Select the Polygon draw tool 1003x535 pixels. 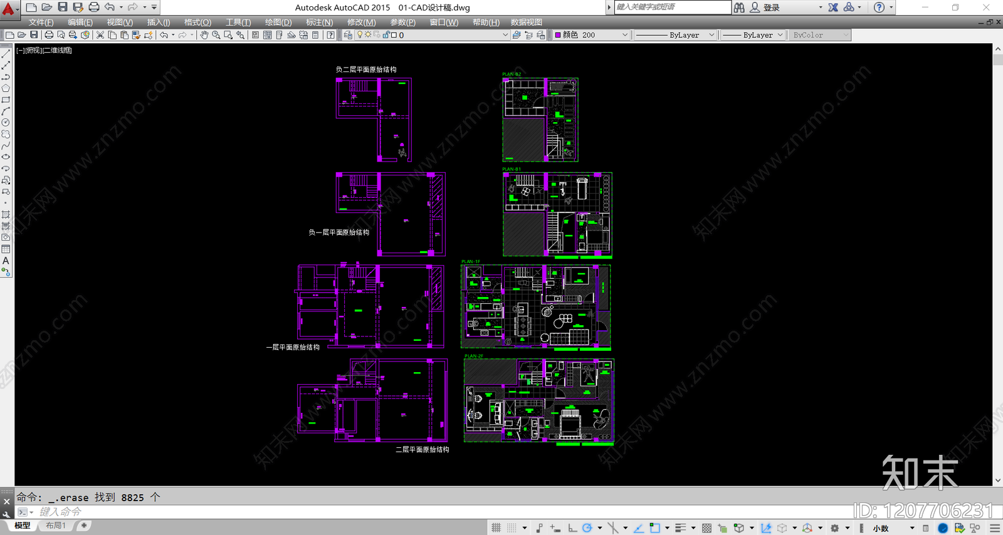point(6,88)
